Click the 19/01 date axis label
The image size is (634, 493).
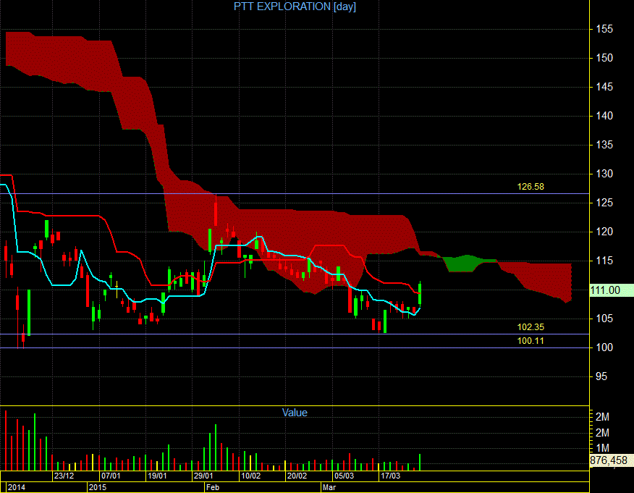click(157, 476)
